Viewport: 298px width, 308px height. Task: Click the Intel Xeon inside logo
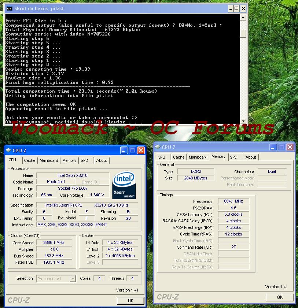pyautogui.click(x=124, y=185)
